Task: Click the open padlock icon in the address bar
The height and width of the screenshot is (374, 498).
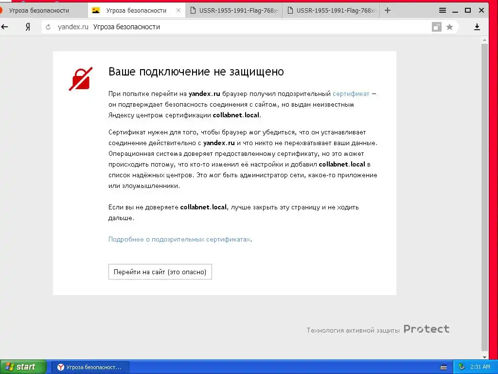Action: pos(437,27)
